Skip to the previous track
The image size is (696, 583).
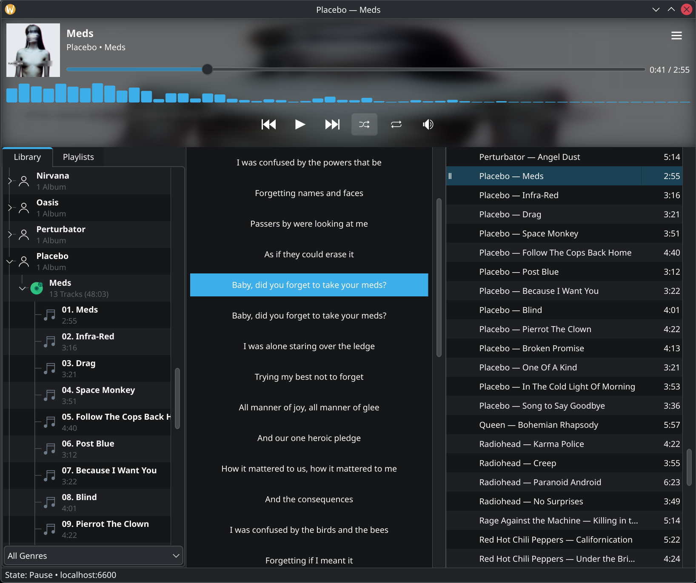point(268,125)
